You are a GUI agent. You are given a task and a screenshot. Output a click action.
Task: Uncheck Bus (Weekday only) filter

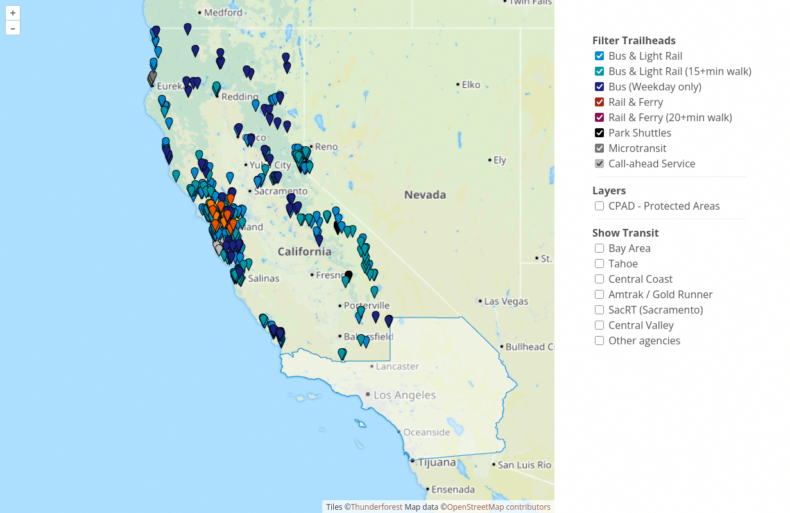599,87
